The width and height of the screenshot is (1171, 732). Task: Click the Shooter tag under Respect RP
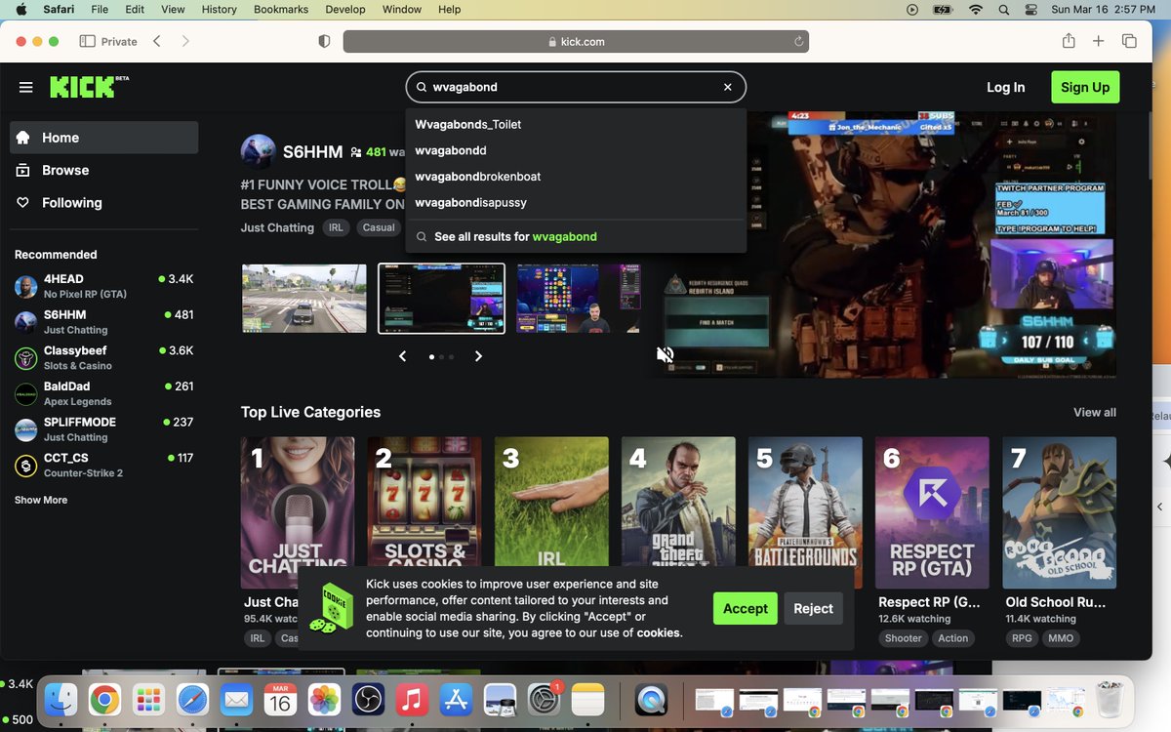903,638
